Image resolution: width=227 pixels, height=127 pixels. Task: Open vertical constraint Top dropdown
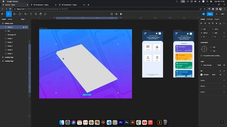pyautogui.click(x=215, y=51)
